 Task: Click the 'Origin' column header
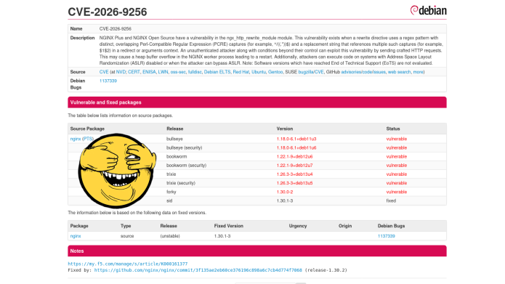[345, 226]
